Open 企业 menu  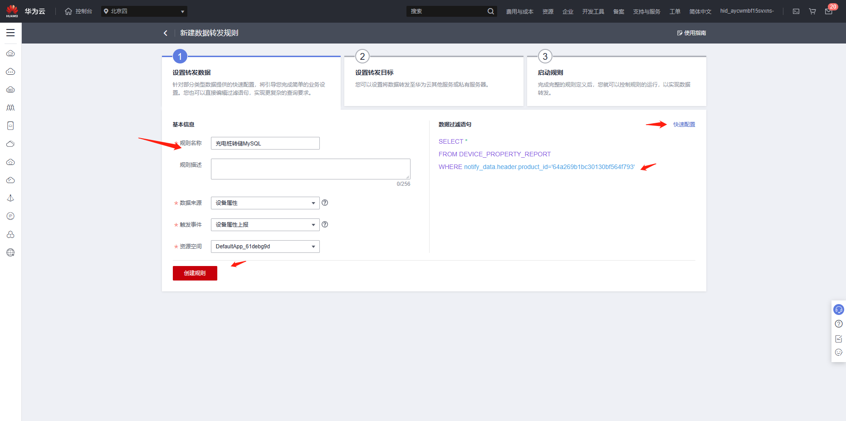[568, 11]
